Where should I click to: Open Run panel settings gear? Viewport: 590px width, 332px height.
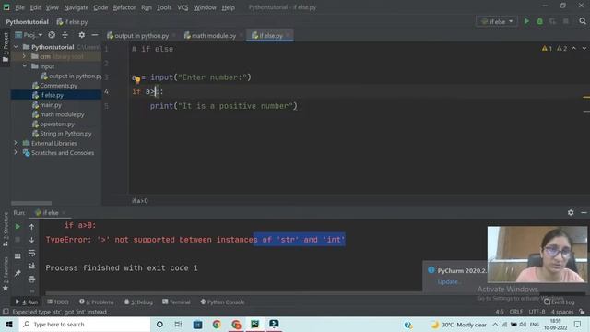pyautogui.click(x=571, y=213)
